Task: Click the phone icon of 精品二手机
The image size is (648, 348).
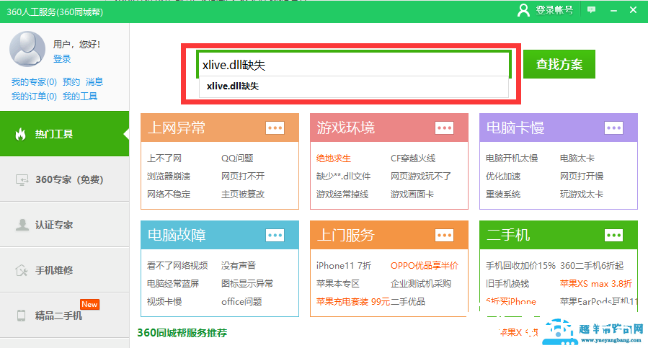Action: 21,316
